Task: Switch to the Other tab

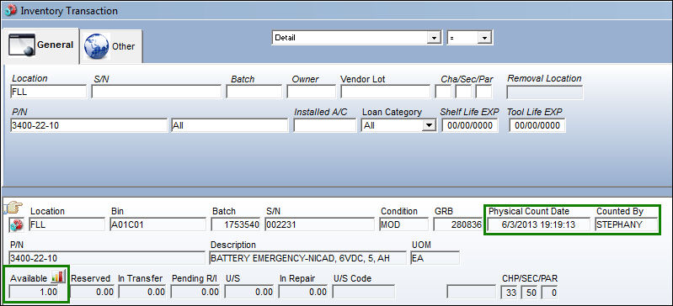Action: [110, 46]
